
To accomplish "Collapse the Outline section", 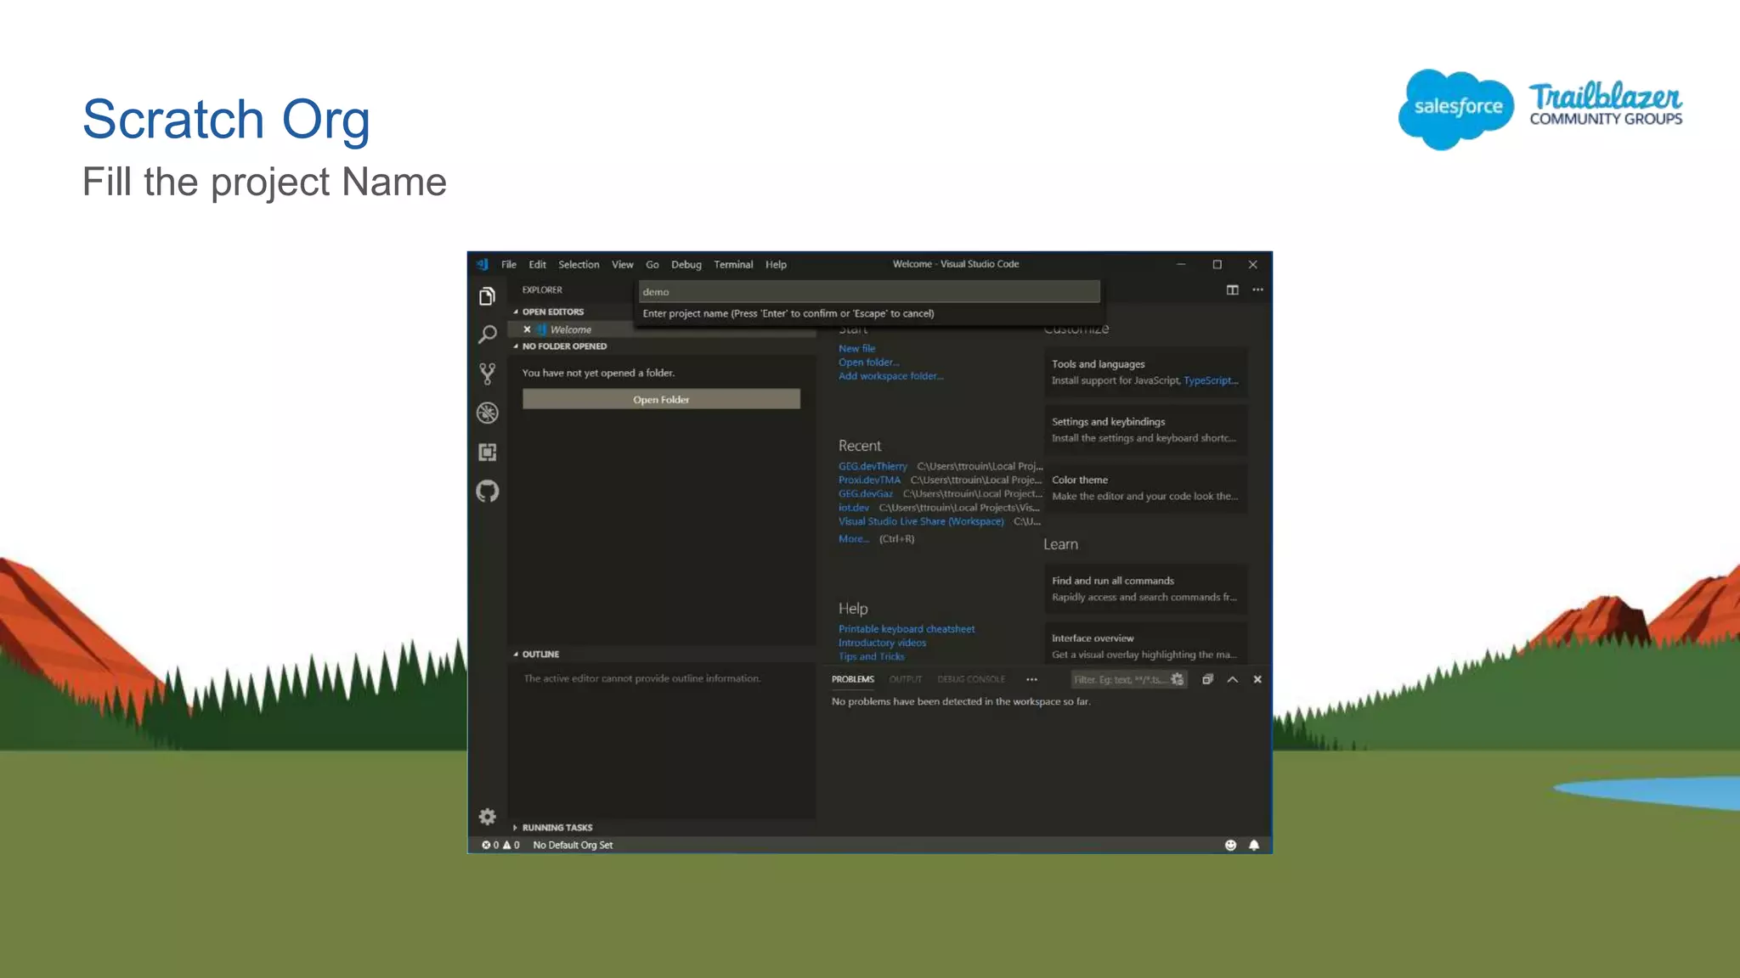I will coord(540,655).
